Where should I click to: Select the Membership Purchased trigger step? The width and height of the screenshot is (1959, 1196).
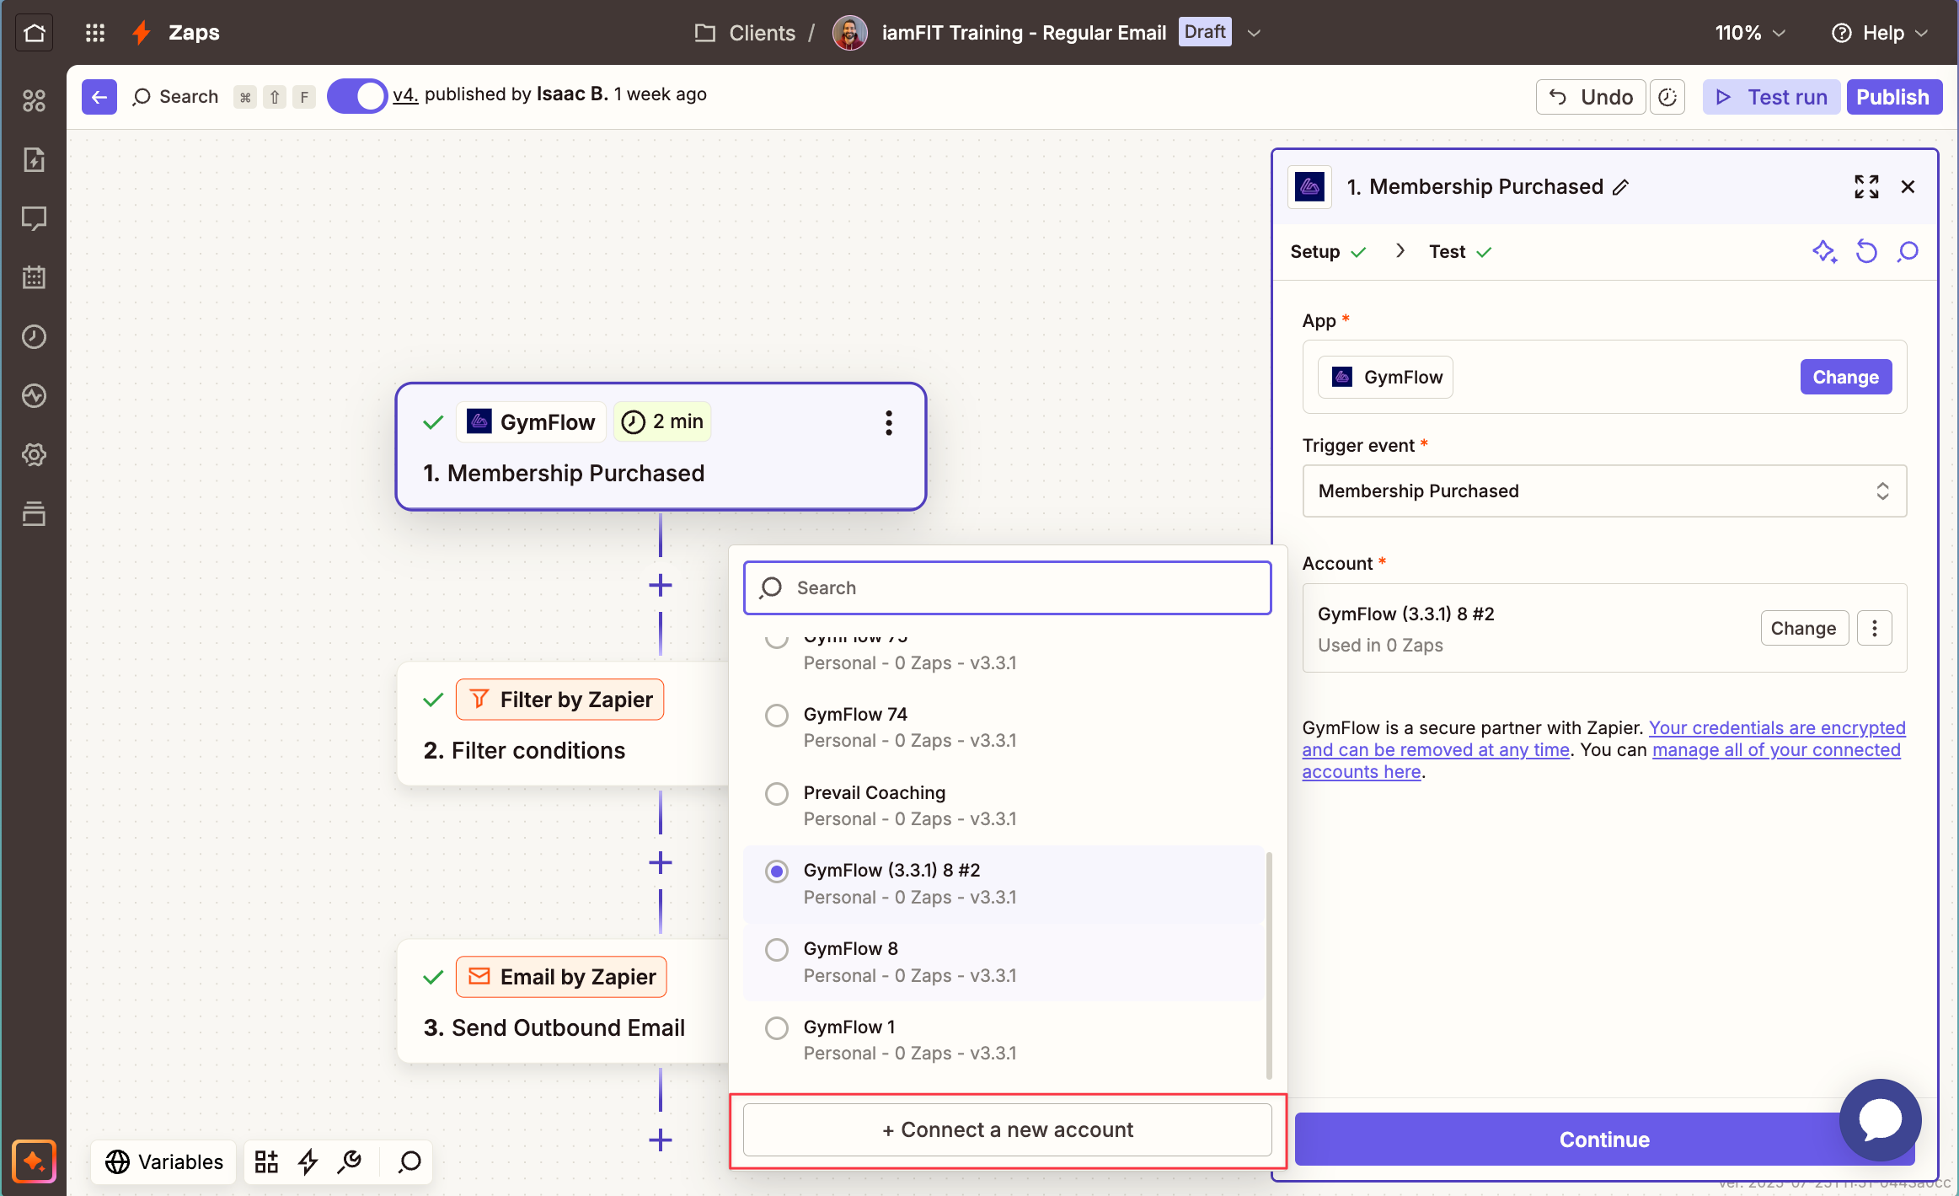[x=661, y=447]
